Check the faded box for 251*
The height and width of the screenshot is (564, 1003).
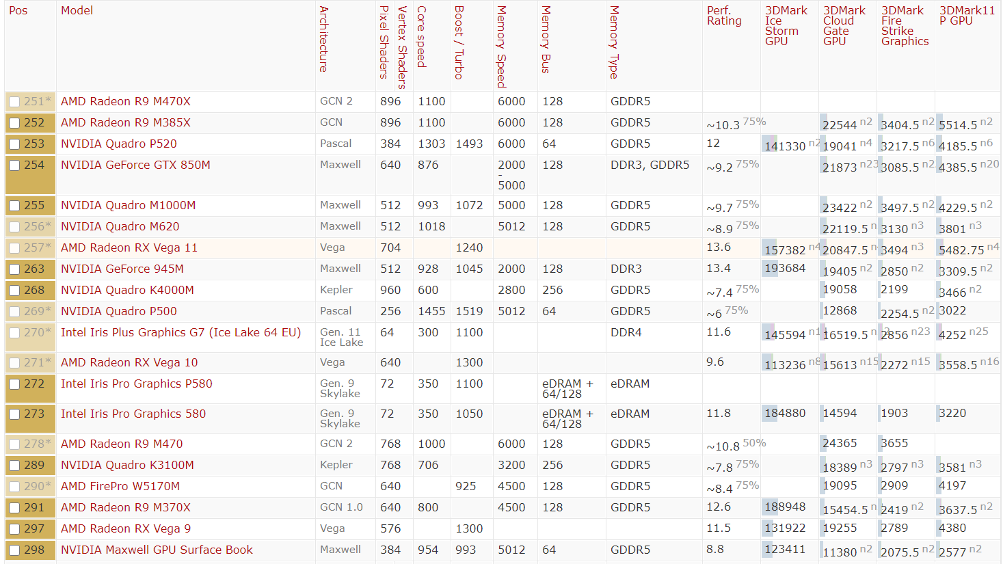[14, 102]
